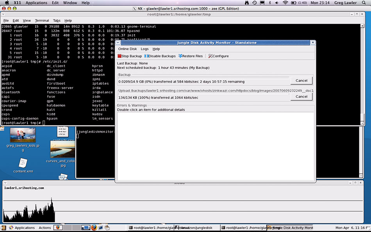Click the terminal scrollbar down arrow

click(362, 123)
